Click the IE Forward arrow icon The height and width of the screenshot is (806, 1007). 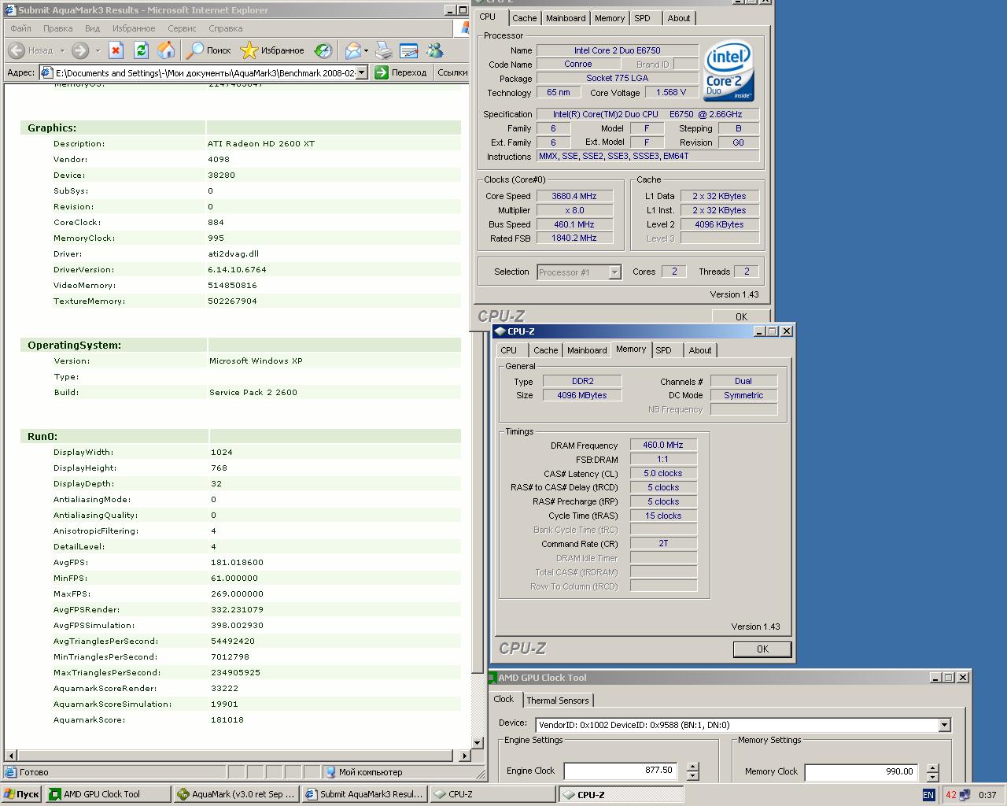[80, 50]
